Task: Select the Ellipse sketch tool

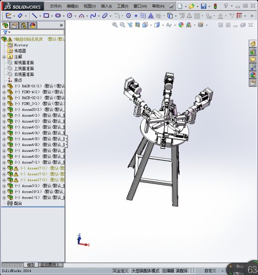Action: pyautogui.click(x=105, y=16)
